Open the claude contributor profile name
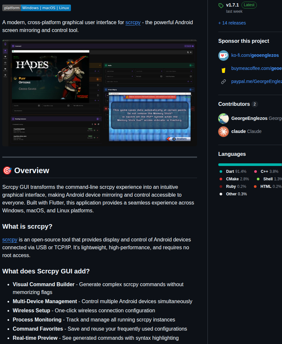Image resolution: width=282 pixels, height=344 pixels. click(x=239, y=131)
